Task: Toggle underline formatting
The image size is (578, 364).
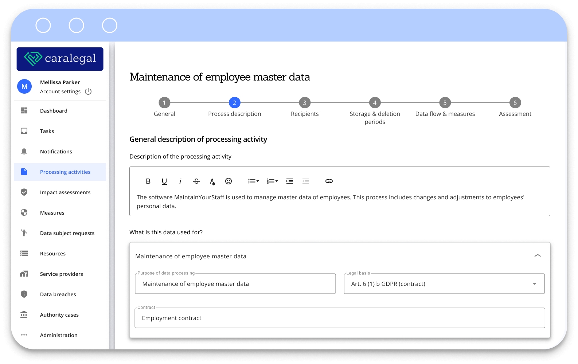Action: click(x=164, y=181)
